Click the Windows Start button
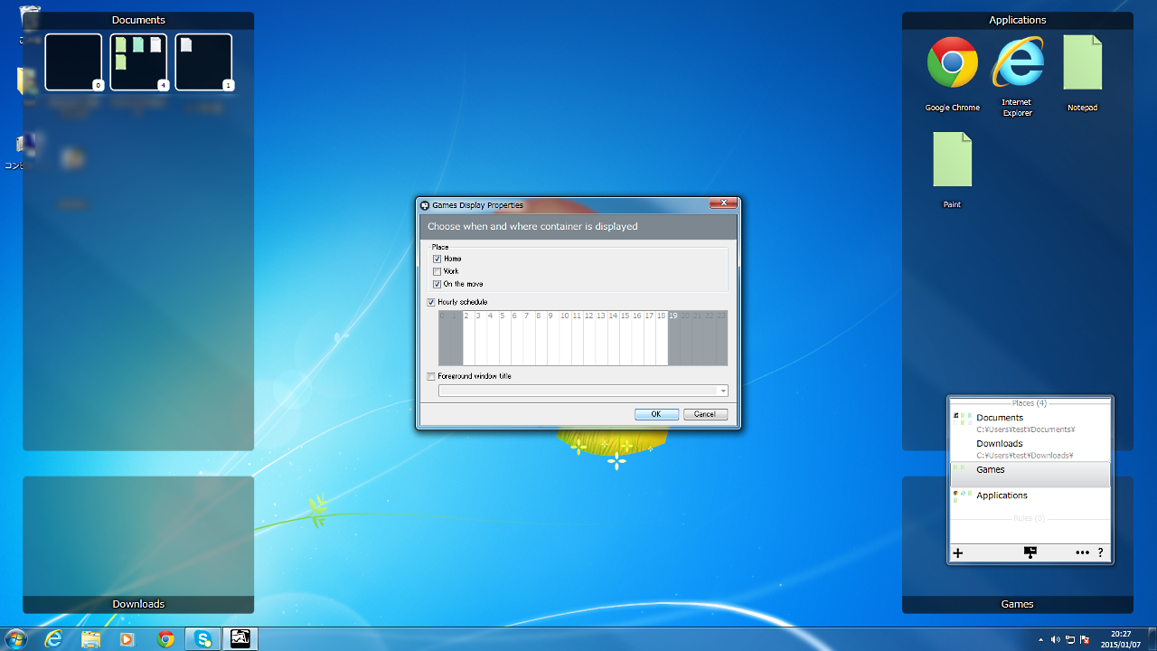 coord(16,638)
